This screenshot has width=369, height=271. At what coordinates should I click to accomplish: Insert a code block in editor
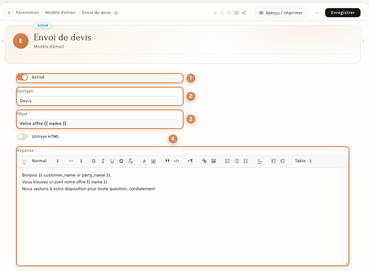[x=177, y=161]
